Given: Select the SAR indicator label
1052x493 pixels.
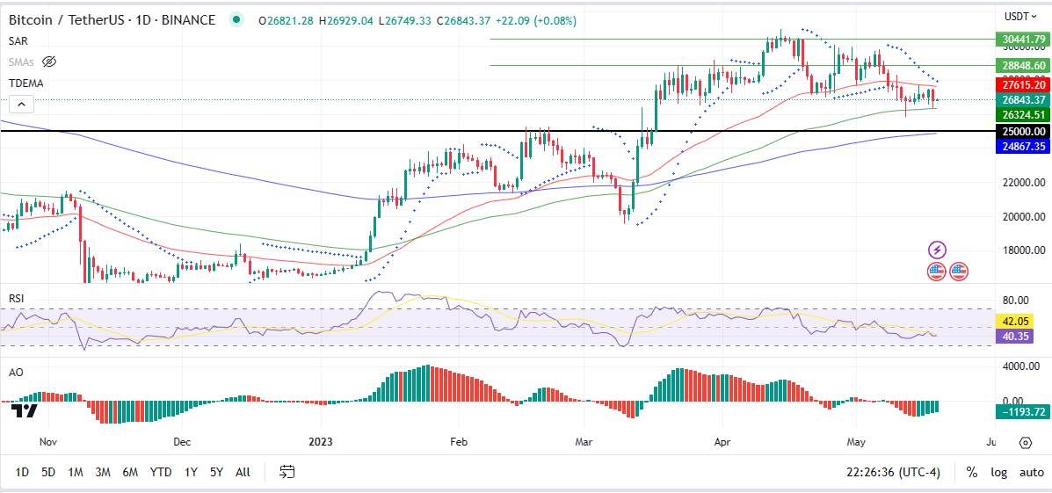Looking at the screenshot, I should (19, 41).
